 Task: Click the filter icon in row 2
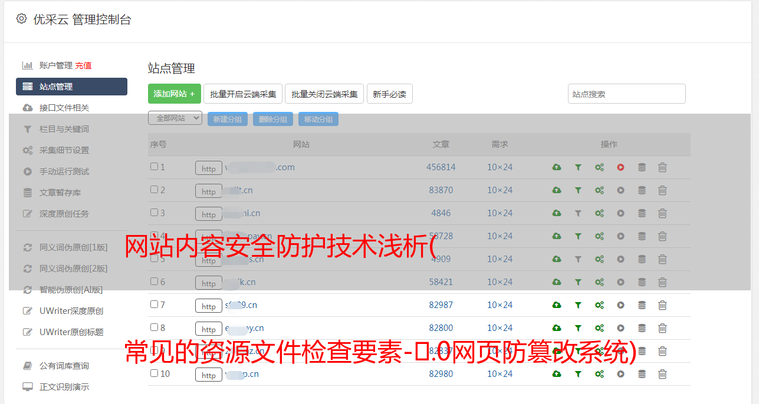pyautogui.click(x=578, y=190)
